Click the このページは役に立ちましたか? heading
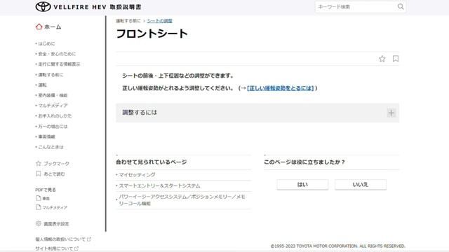This screenshot has height=252, width=449. (x=304, y=162)
